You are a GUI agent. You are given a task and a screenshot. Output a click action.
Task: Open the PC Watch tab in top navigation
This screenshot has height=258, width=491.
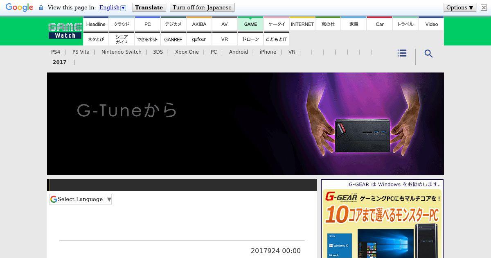click(x=147, y=24)
